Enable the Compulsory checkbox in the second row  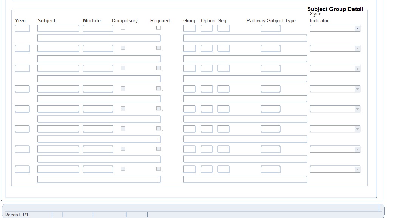pyautogui.click(x=123, y=48)
